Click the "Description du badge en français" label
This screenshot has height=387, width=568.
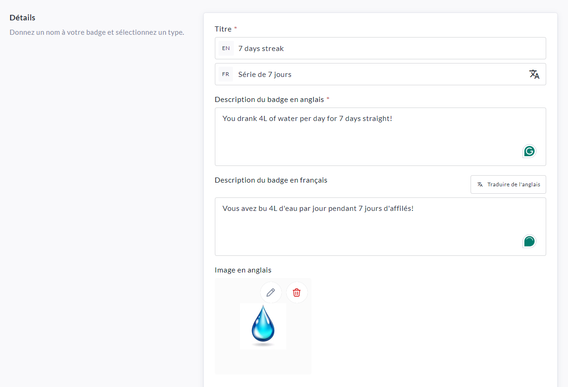pos(271,180)
